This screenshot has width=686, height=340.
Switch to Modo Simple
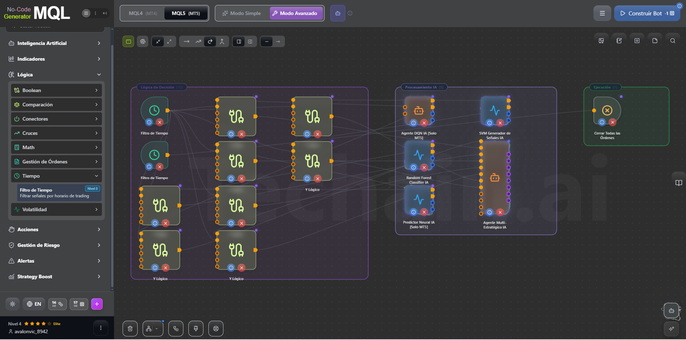[x=242, y=13]
